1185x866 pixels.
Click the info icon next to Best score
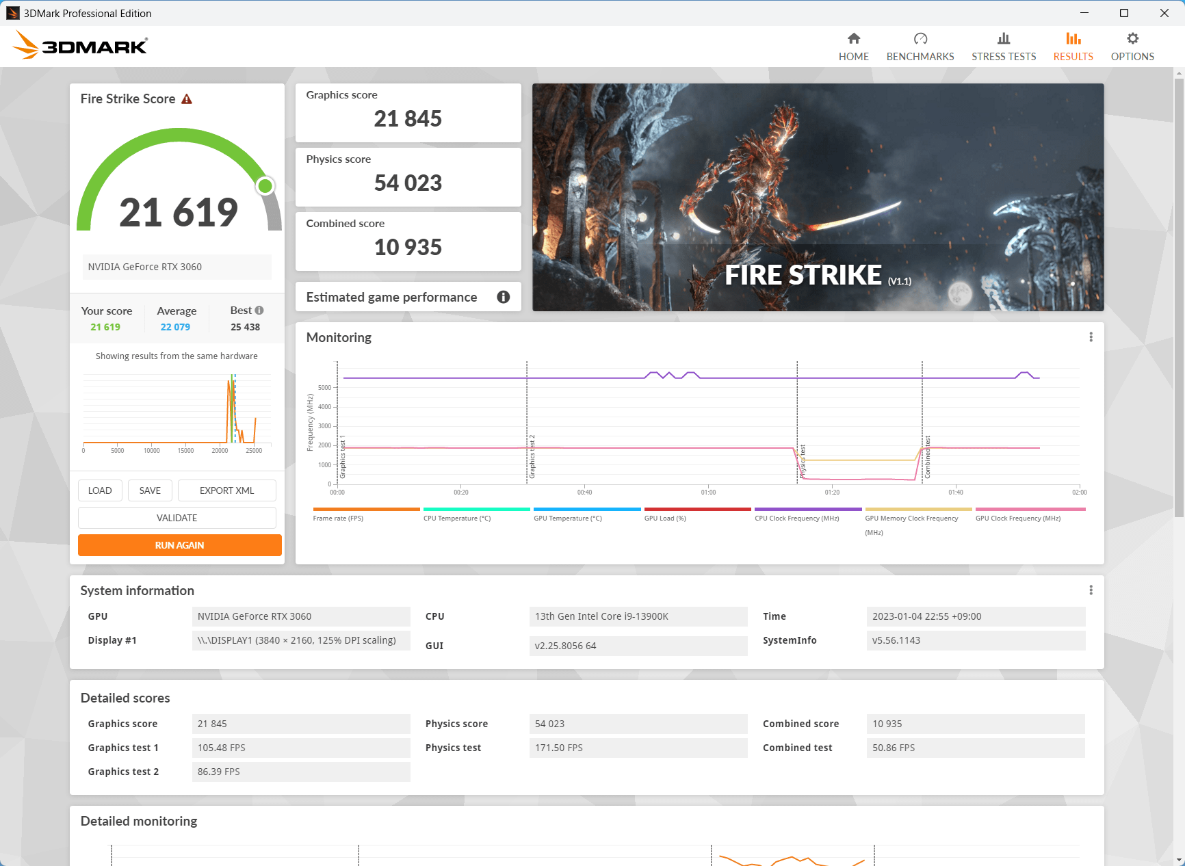259,311
